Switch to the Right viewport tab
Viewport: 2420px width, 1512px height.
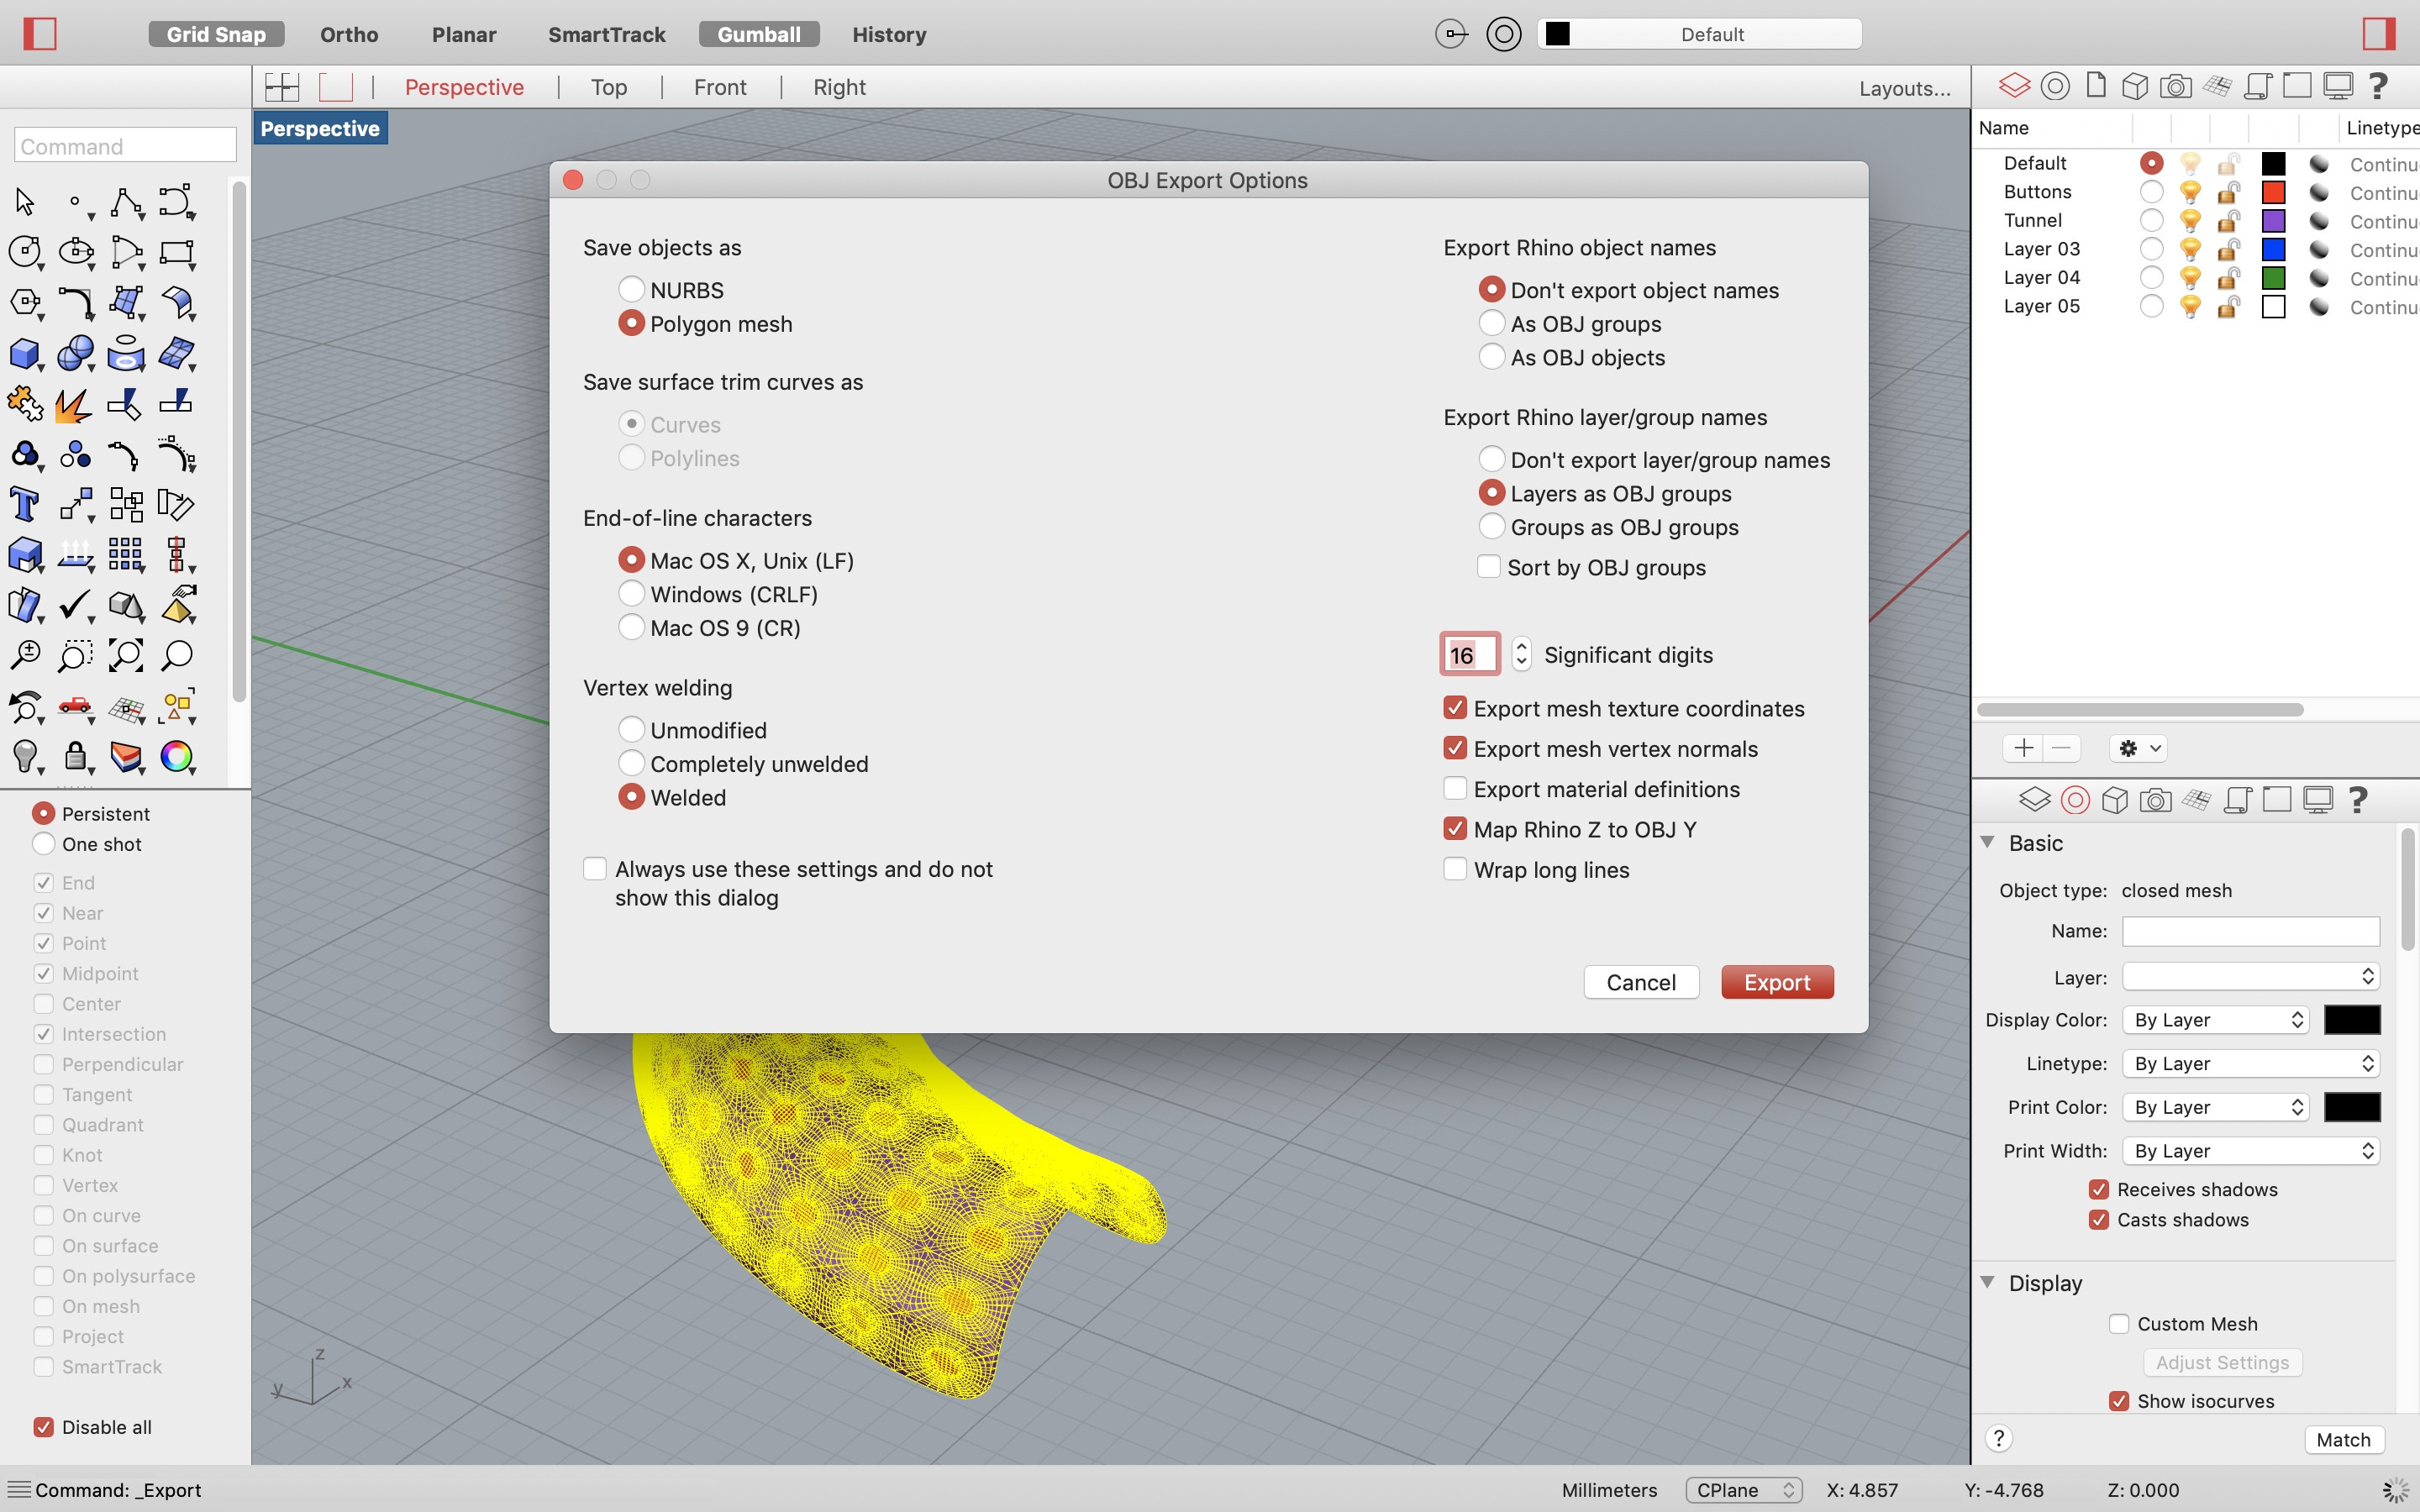(x=839, y=87)
